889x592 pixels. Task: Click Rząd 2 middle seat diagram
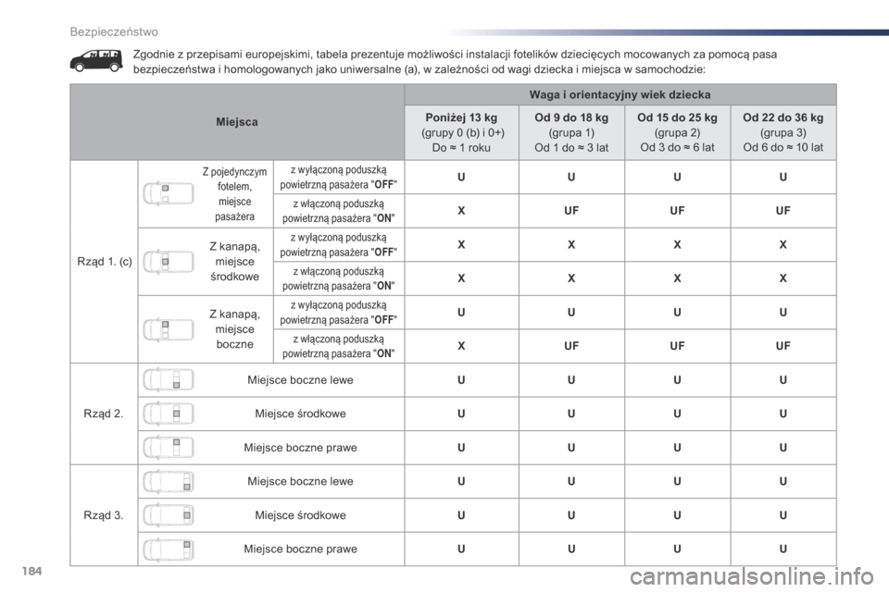pos(169,413)
